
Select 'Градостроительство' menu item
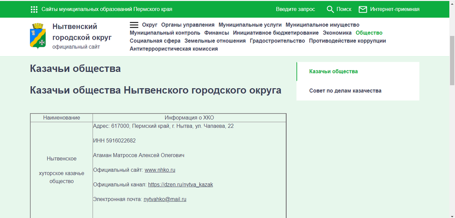tap(277, 41)
